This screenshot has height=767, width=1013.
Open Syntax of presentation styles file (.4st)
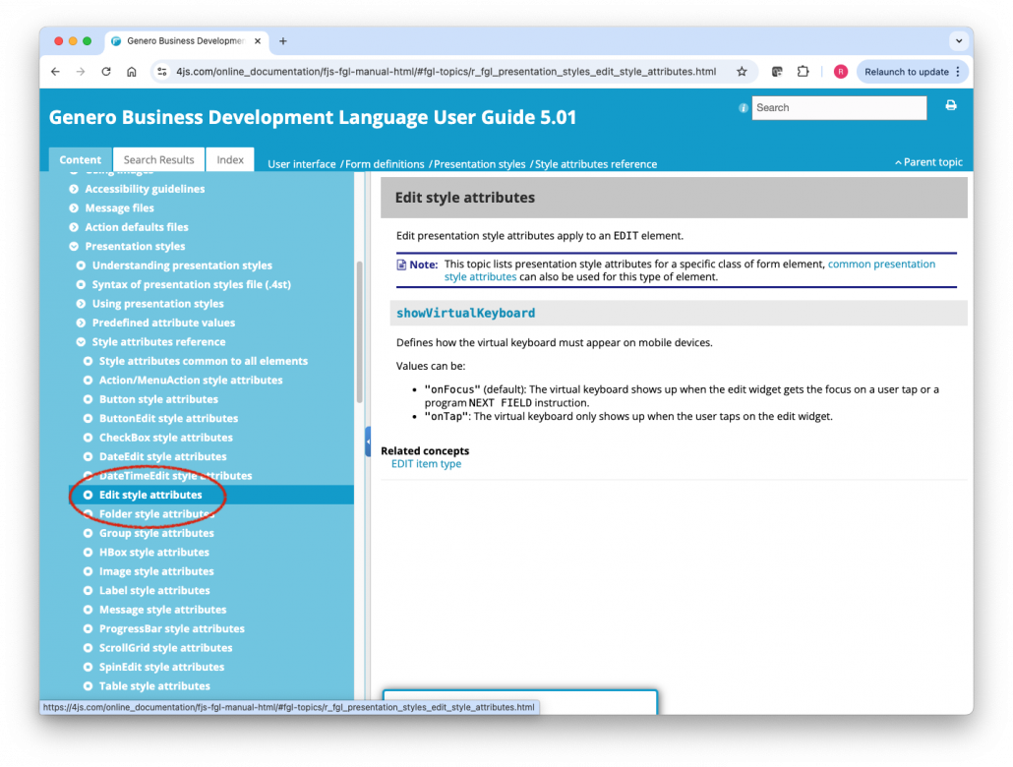[191, 284]
